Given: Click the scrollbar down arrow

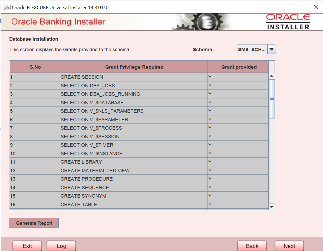Looking at the screenshot, I should pos(272,207).
